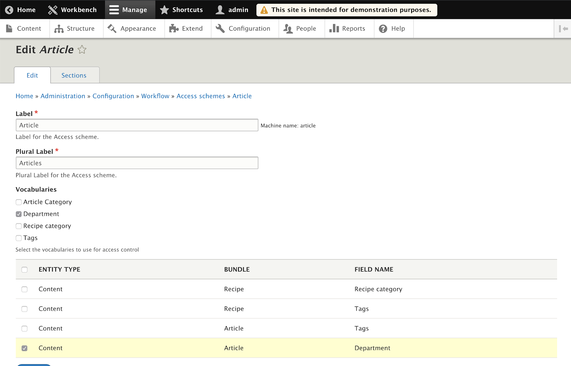Image resolution: width=571 pixels, height=366 pixels.
Task: Click the Department field name cell
Action: (372, 348)
